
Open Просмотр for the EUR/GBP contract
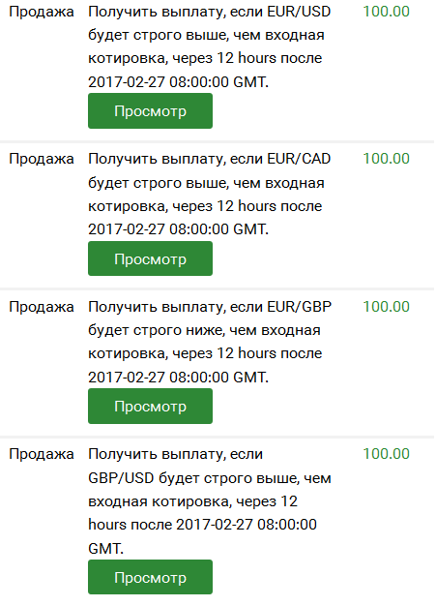[x=150, y=407]
